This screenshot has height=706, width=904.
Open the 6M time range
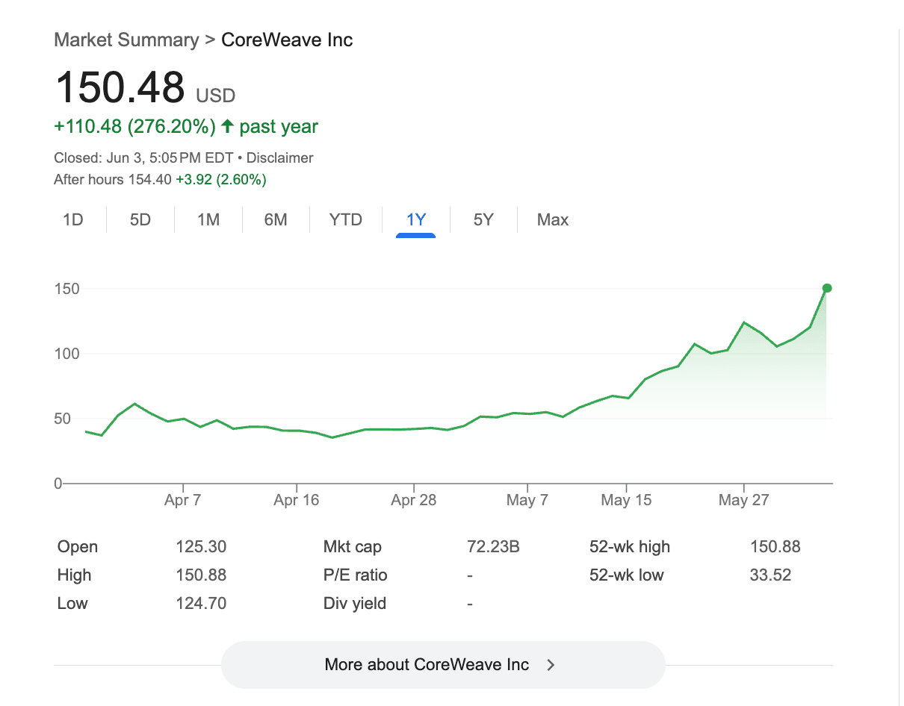(x=276, y=220)
